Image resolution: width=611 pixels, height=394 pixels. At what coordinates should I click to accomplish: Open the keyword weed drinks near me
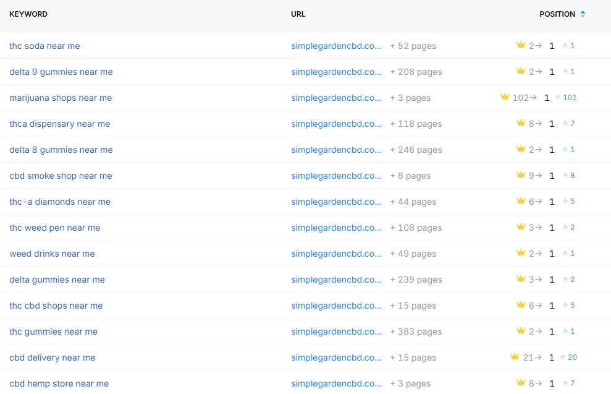(x=52, y=254)
